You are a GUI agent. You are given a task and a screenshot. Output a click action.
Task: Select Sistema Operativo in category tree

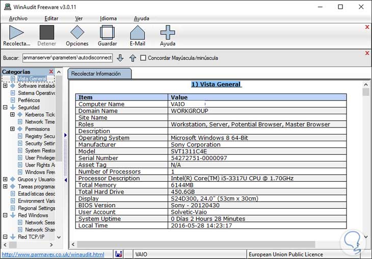pos(36,93)
